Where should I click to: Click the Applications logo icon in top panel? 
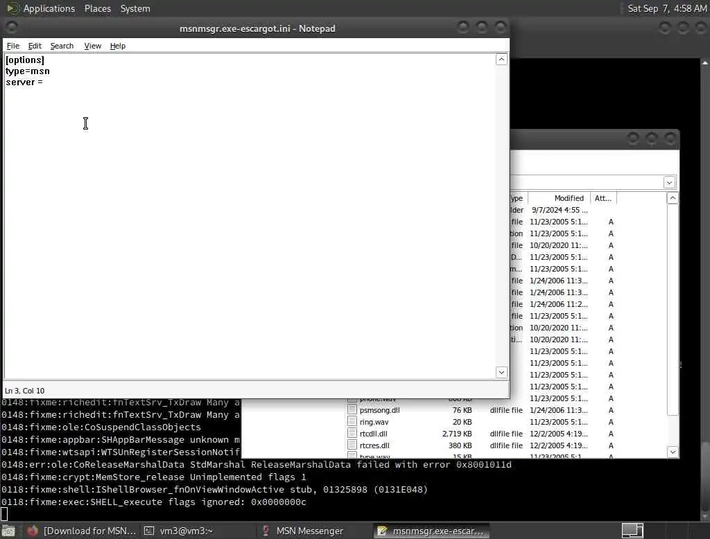tap(12, 8)
